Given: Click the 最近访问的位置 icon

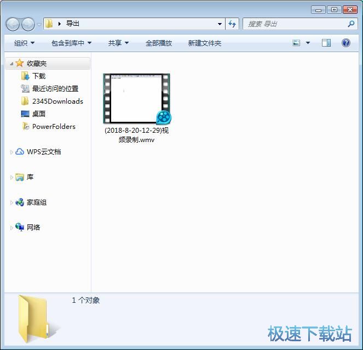Looking at the screenshot, I should coord(25,89).
